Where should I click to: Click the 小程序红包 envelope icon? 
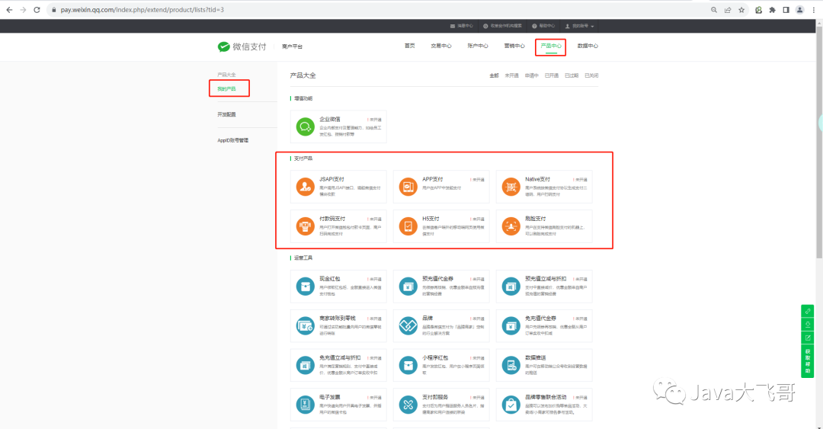coord(408,365)
